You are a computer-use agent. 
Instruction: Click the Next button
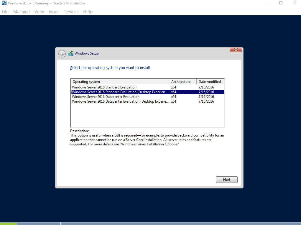click(x=227, y=180)
